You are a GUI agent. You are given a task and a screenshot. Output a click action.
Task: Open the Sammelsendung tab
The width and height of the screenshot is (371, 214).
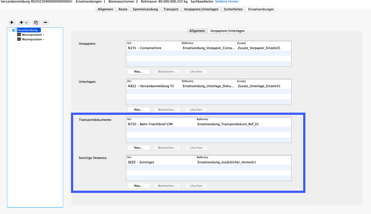[x=146, y=9]
